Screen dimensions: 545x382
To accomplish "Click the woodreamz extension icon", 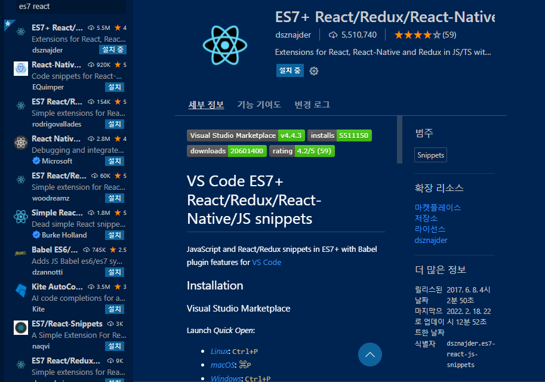I will [21, 180].
